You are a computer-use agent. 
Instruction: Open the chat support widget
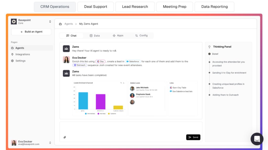point(257,139)
